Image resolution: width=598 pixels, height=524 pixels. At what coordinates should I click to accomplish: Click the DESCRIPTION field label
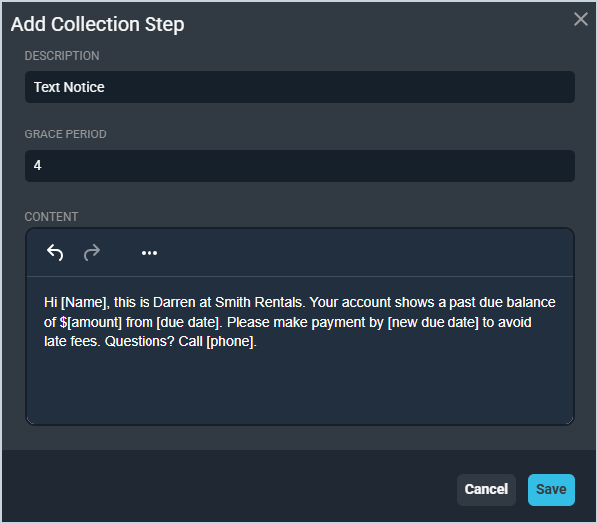62,56
